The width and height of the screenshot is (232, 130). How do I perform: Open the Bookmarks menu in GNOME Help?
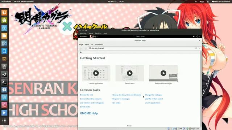pyautogui.click(x=99, y=44)
